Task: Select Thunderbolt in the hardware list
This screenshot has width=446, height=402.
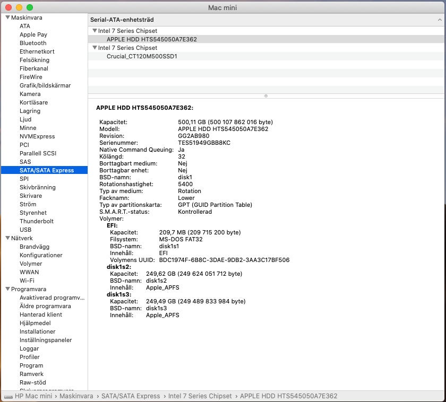Action: click(36, 221)
